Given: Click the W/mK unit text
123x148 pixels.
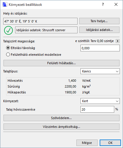Looking at the screenshot, I should (x=86, y=81).
